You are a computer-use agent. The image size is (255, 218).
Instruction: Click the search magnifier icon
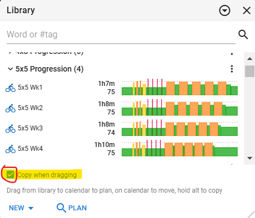click(243, 35)
